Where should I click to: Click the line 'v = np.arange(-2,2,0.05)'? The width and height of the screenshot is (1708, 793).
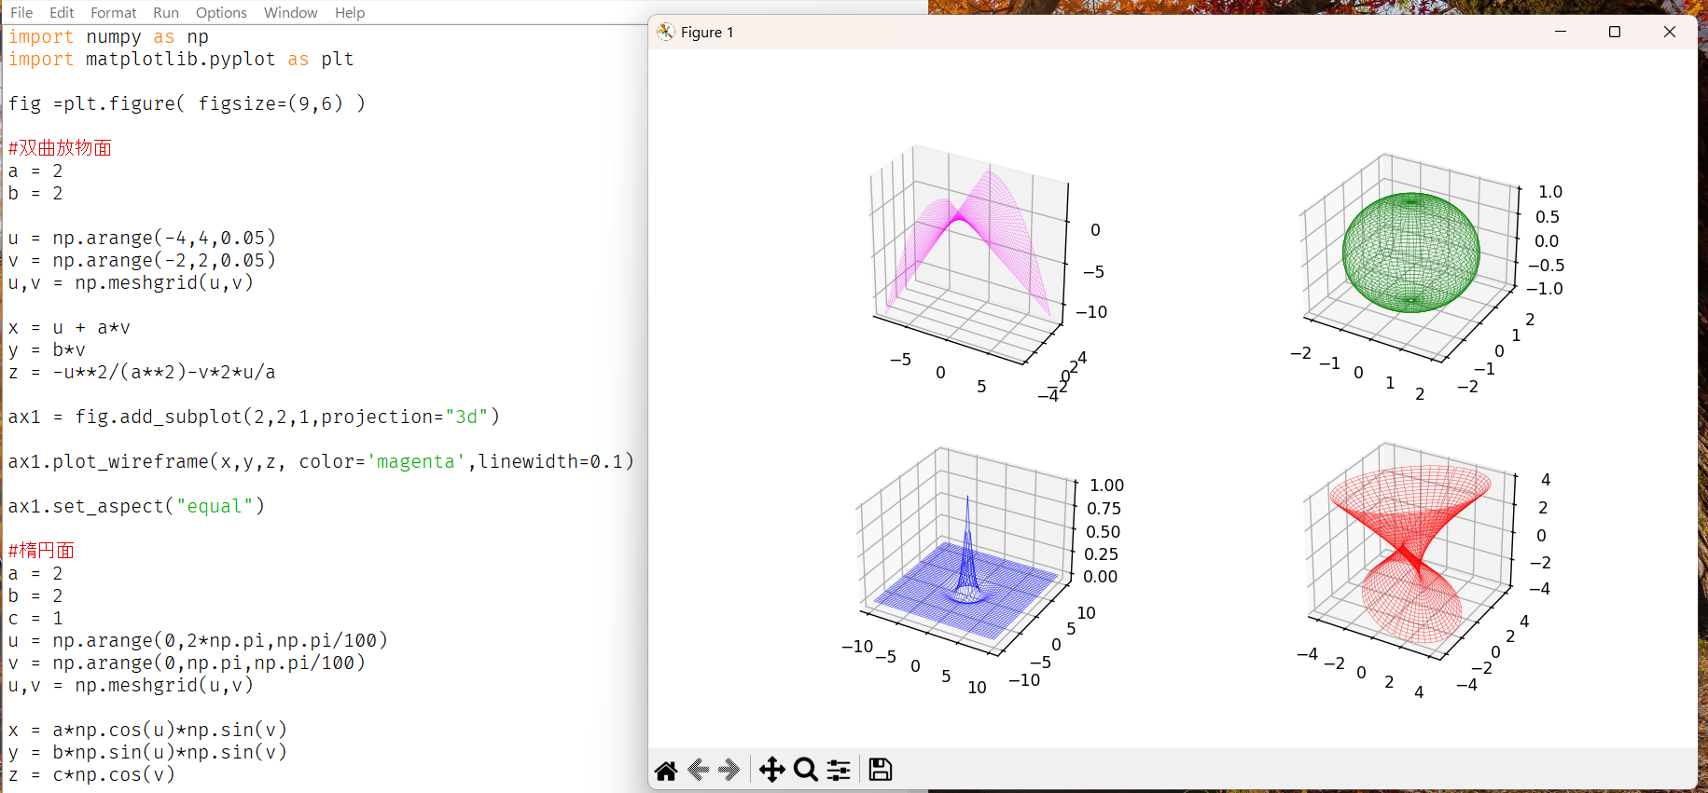pos(143,261)
